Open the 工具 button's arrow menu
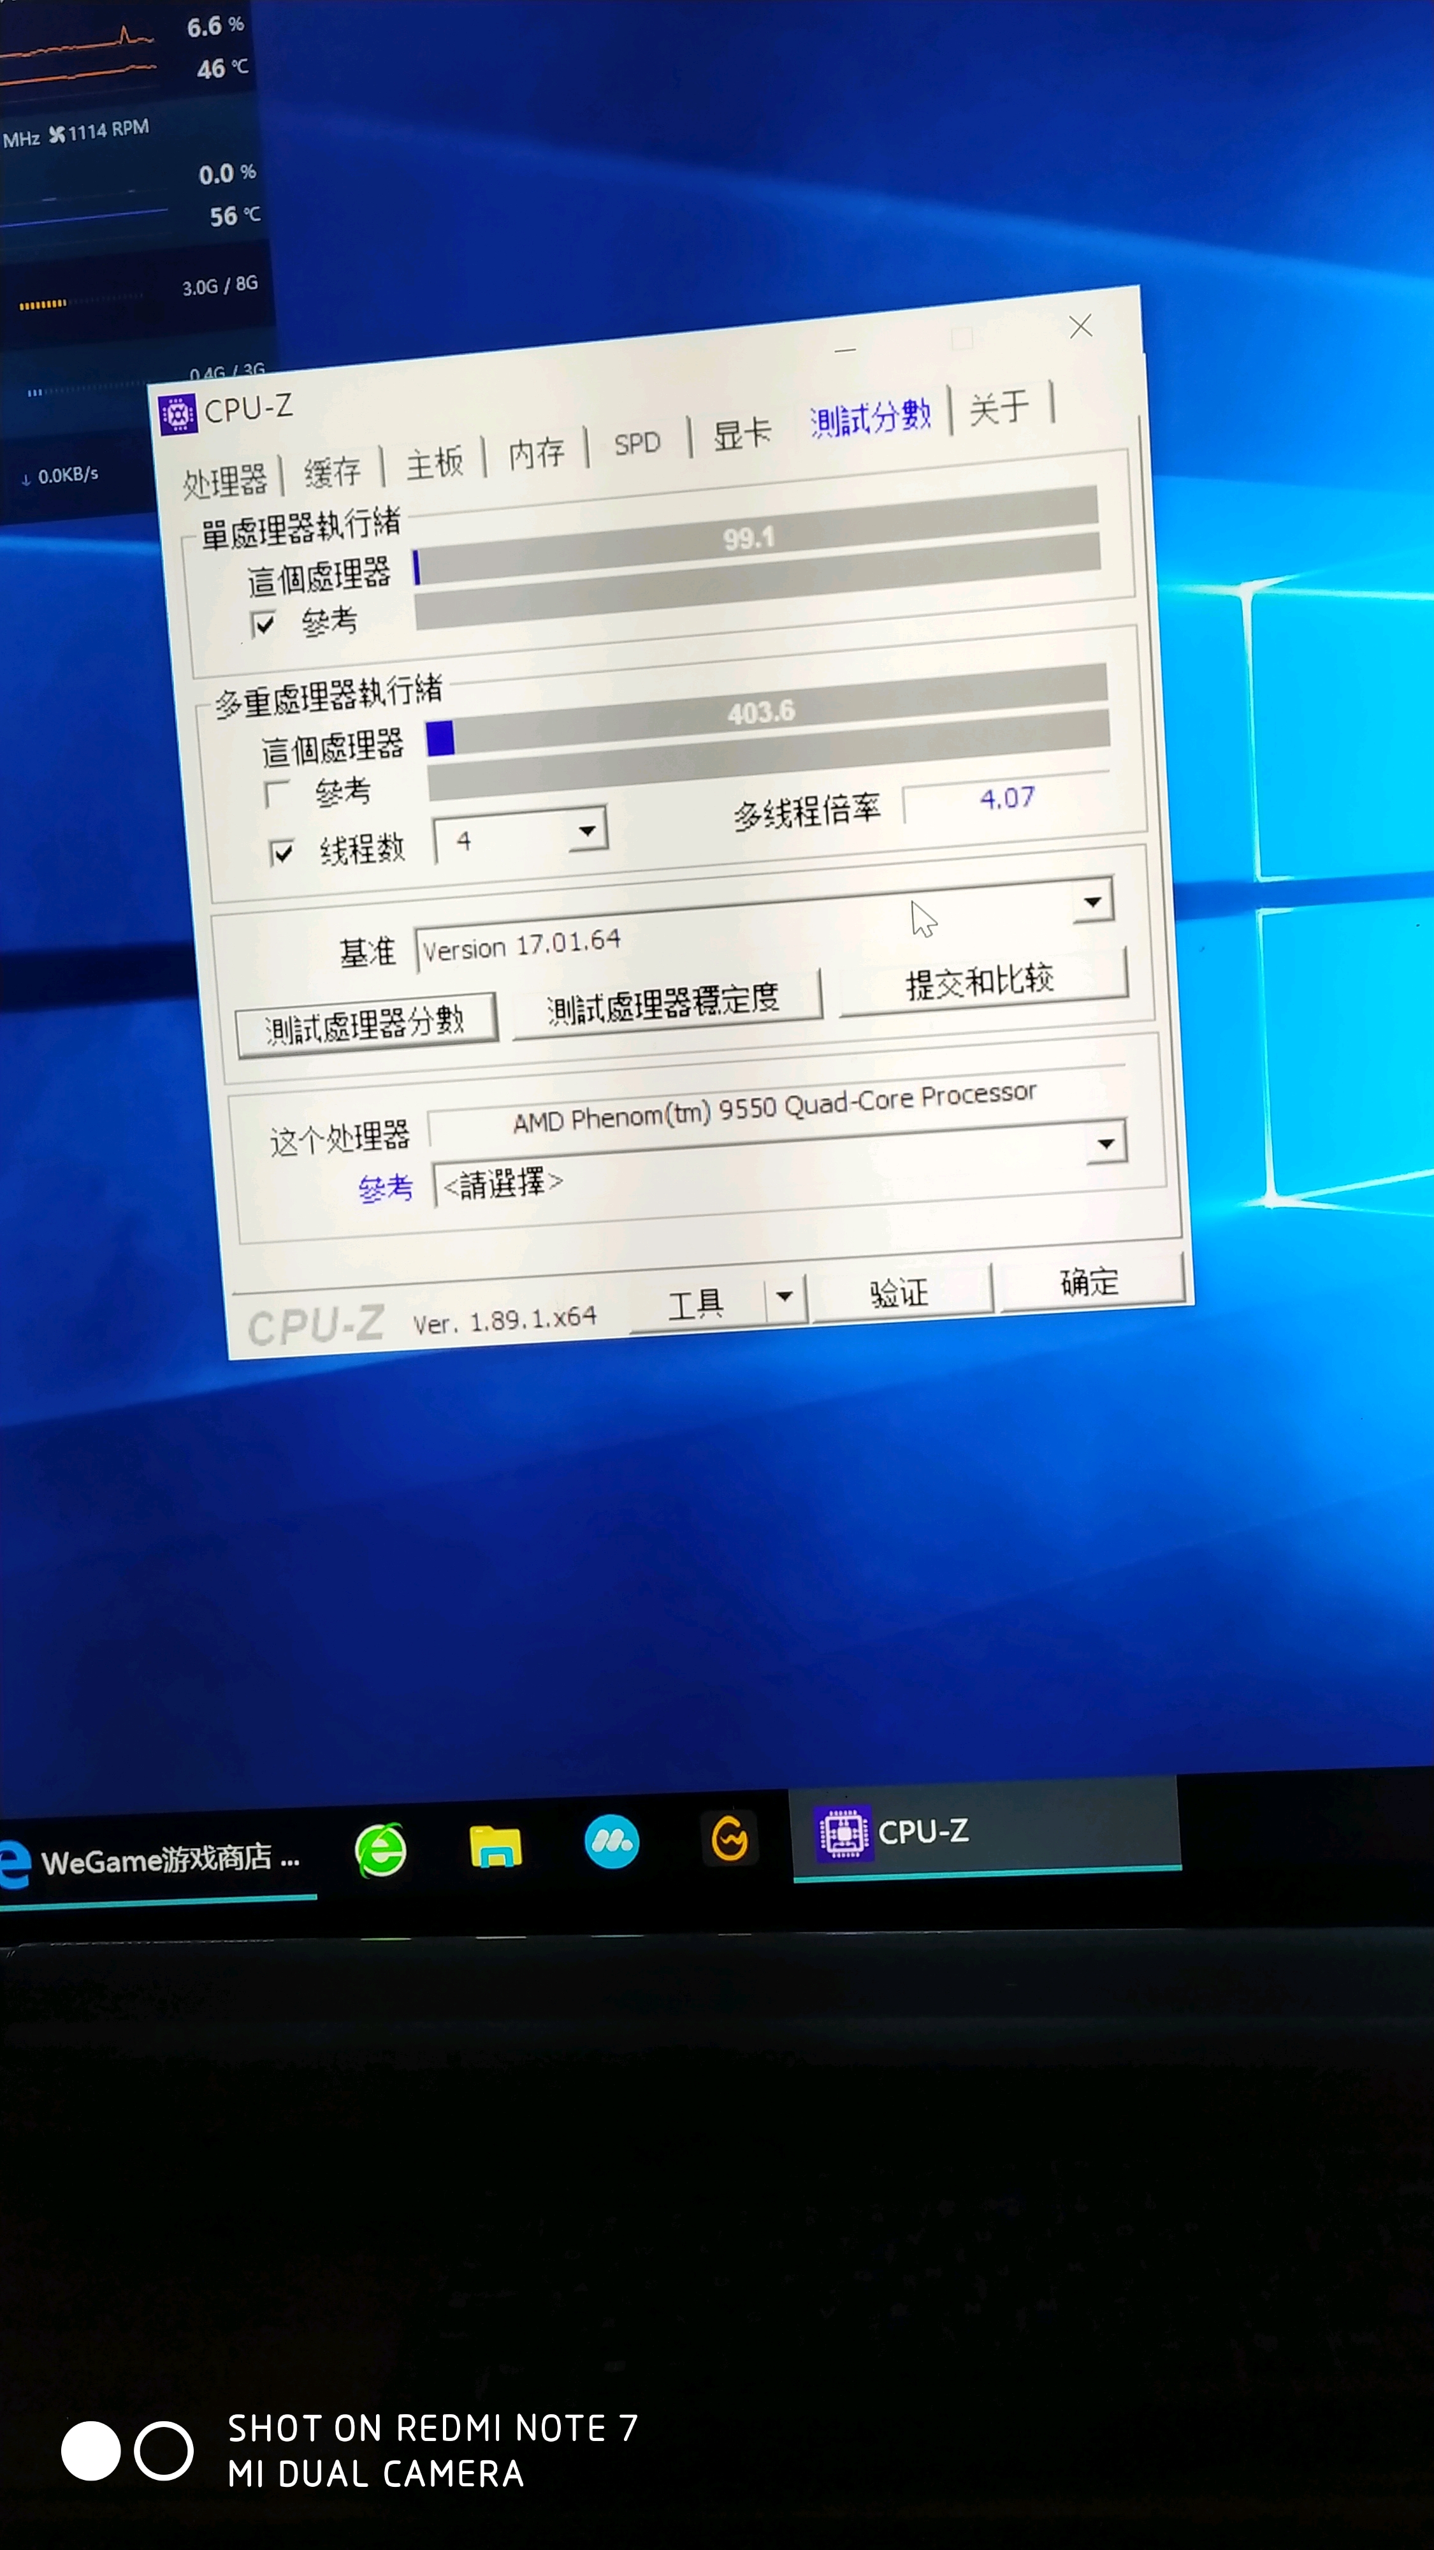1434x2550 pixels. tap(785, 1296)
